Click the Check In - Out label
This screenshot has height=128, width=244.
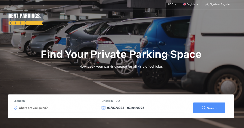(111, 101)
